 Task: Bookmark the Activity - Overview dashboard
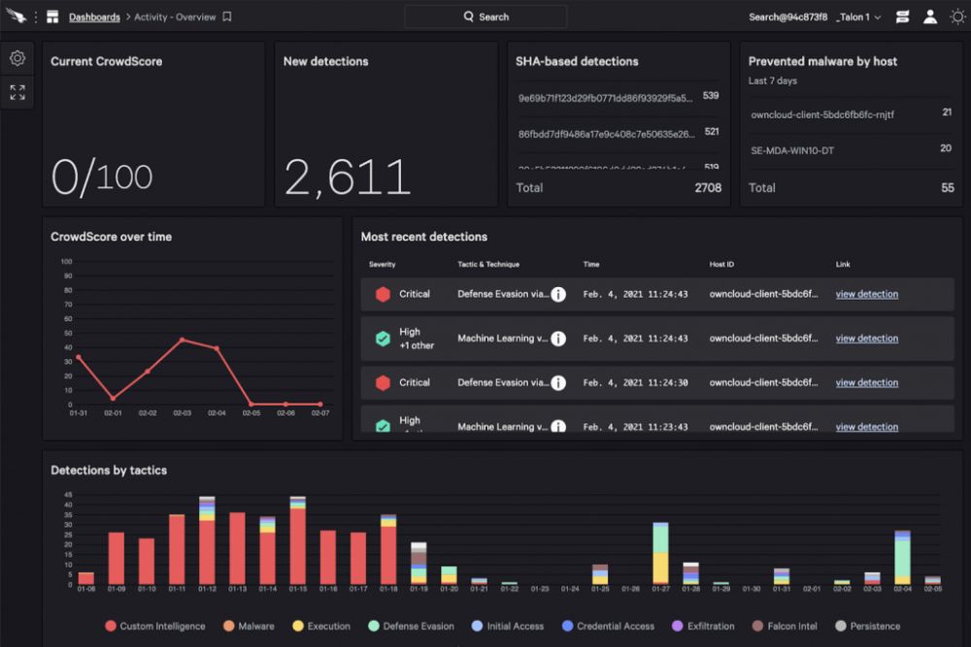click(227, 16)
